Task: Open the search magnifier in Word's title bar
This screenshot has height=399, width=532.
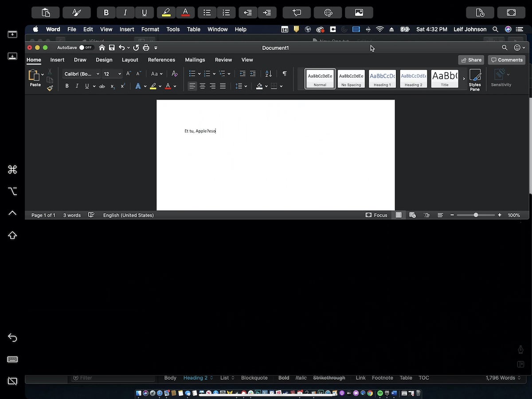Action: (505, 47)
